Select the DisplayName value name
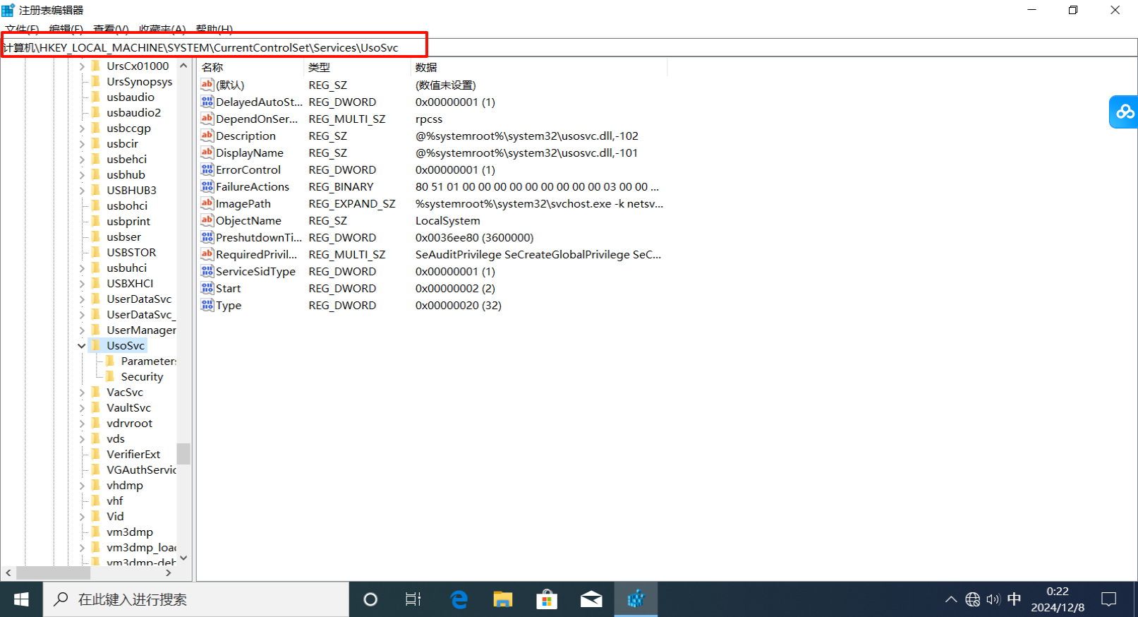Image resolution: width=1138 pixels, height=617 pixels. 250,152
